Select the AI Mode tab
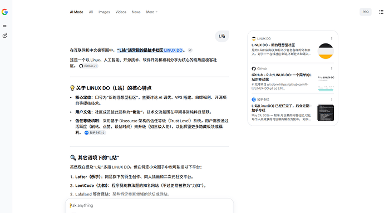The width and height of the screenshot is (384, 213). (x=76, y=12)
